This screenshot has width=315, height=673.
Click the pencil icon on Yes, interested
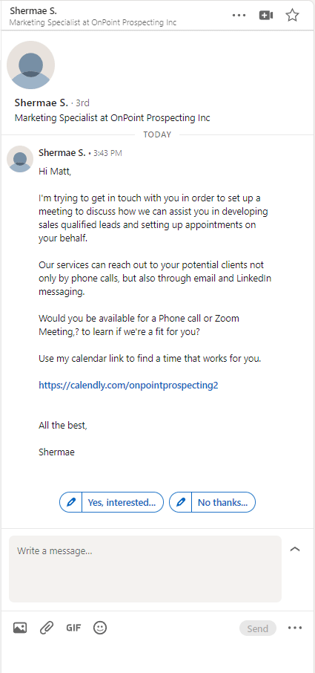[71, 502]
